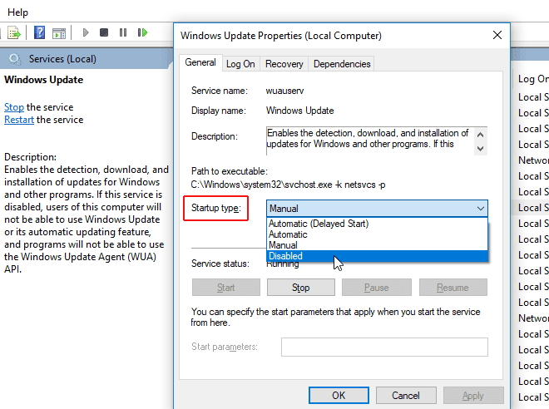Click the Stop Service square icon

click(x=104, y=33)
